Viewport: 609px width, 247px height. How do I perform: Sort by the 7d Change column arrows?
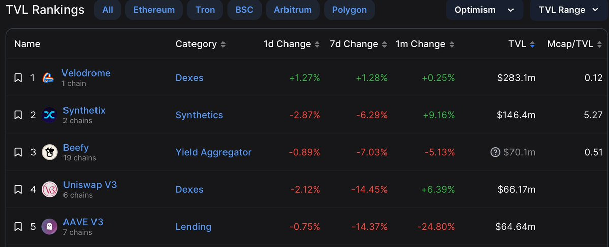click(x=384, y=44)
